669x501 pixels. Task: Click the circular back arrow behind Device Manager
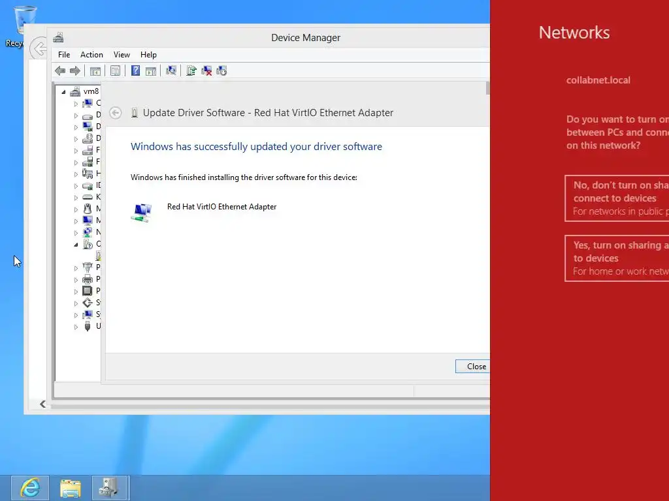pos(39,48)
